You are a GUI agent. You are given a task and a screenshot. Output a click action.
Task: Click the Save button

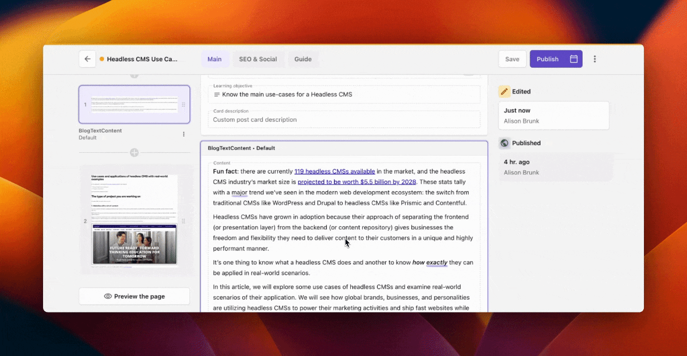512,58
